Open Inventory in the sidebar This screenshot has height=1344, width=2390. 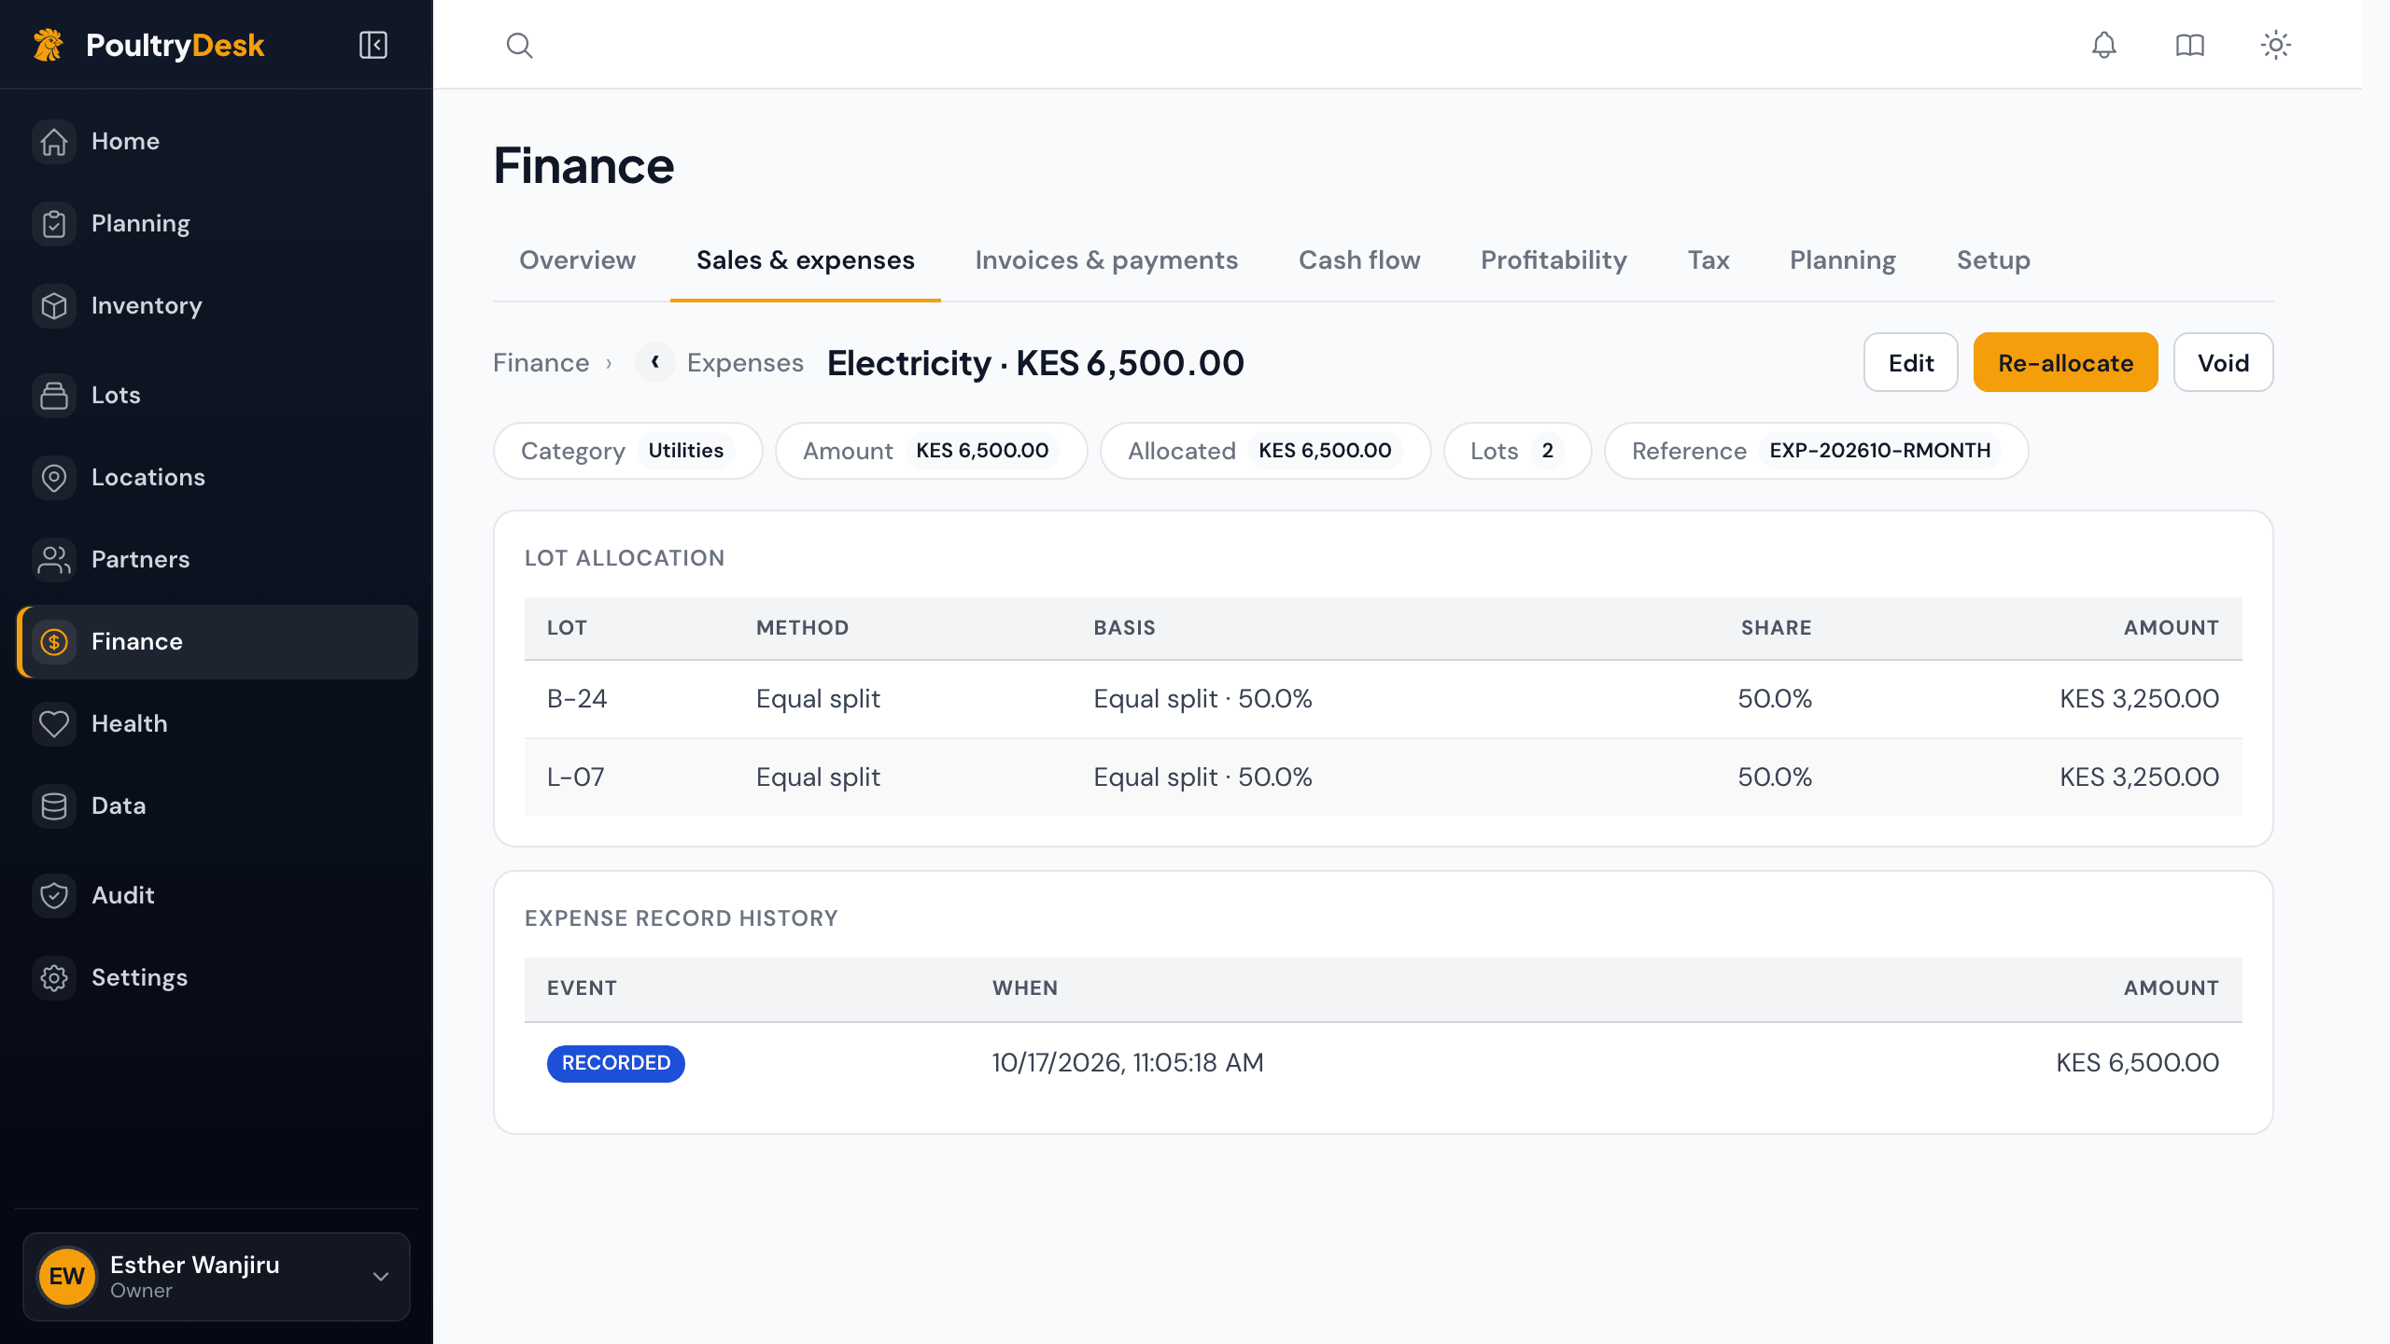click(x=217, y=306)
